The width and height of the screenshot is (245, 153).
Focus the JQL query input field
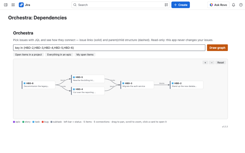click(109, 48)
